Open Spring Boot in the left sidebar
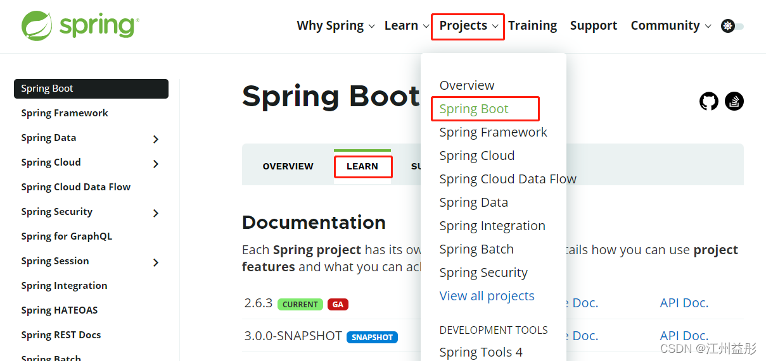The width and height of the screenshot is (766, 361). click(x=91, y=89)
